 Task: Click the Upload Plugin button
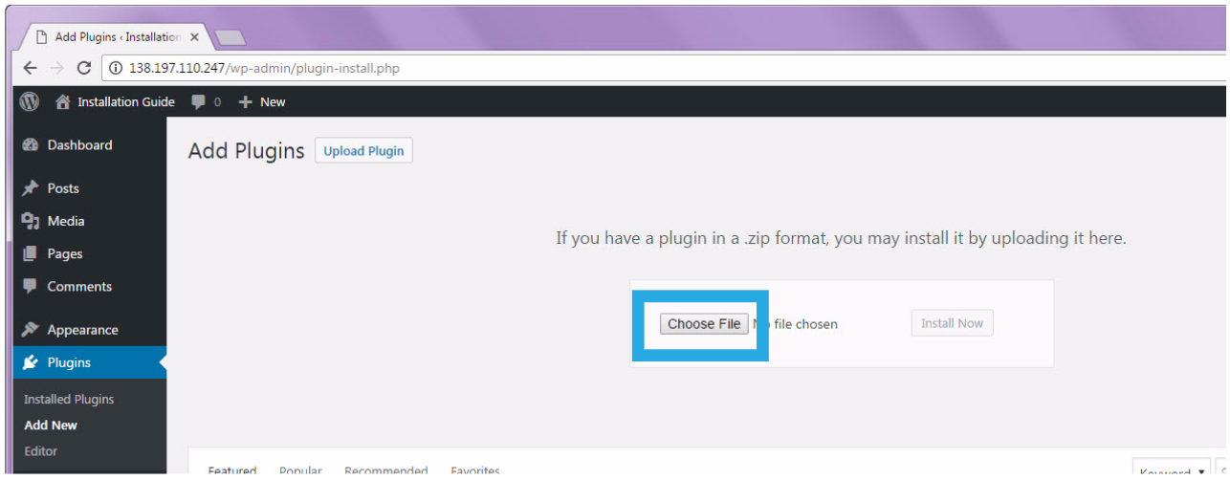pyautogui.click(x=363, y=151)
